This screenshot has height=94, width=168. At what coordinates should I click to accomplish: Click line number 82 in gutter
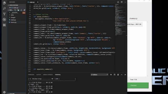(x=30, y=23)
